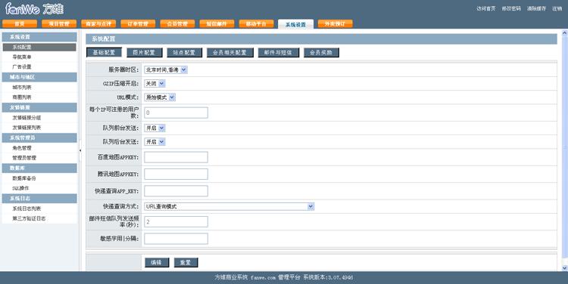
Task: Open the 快递查询方式 dropdown
Action: point(229,206)
